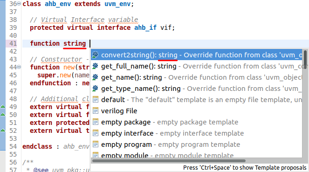Click the default template icon
The height and width of the screenshot is (172, 309).
click(96, 99)
